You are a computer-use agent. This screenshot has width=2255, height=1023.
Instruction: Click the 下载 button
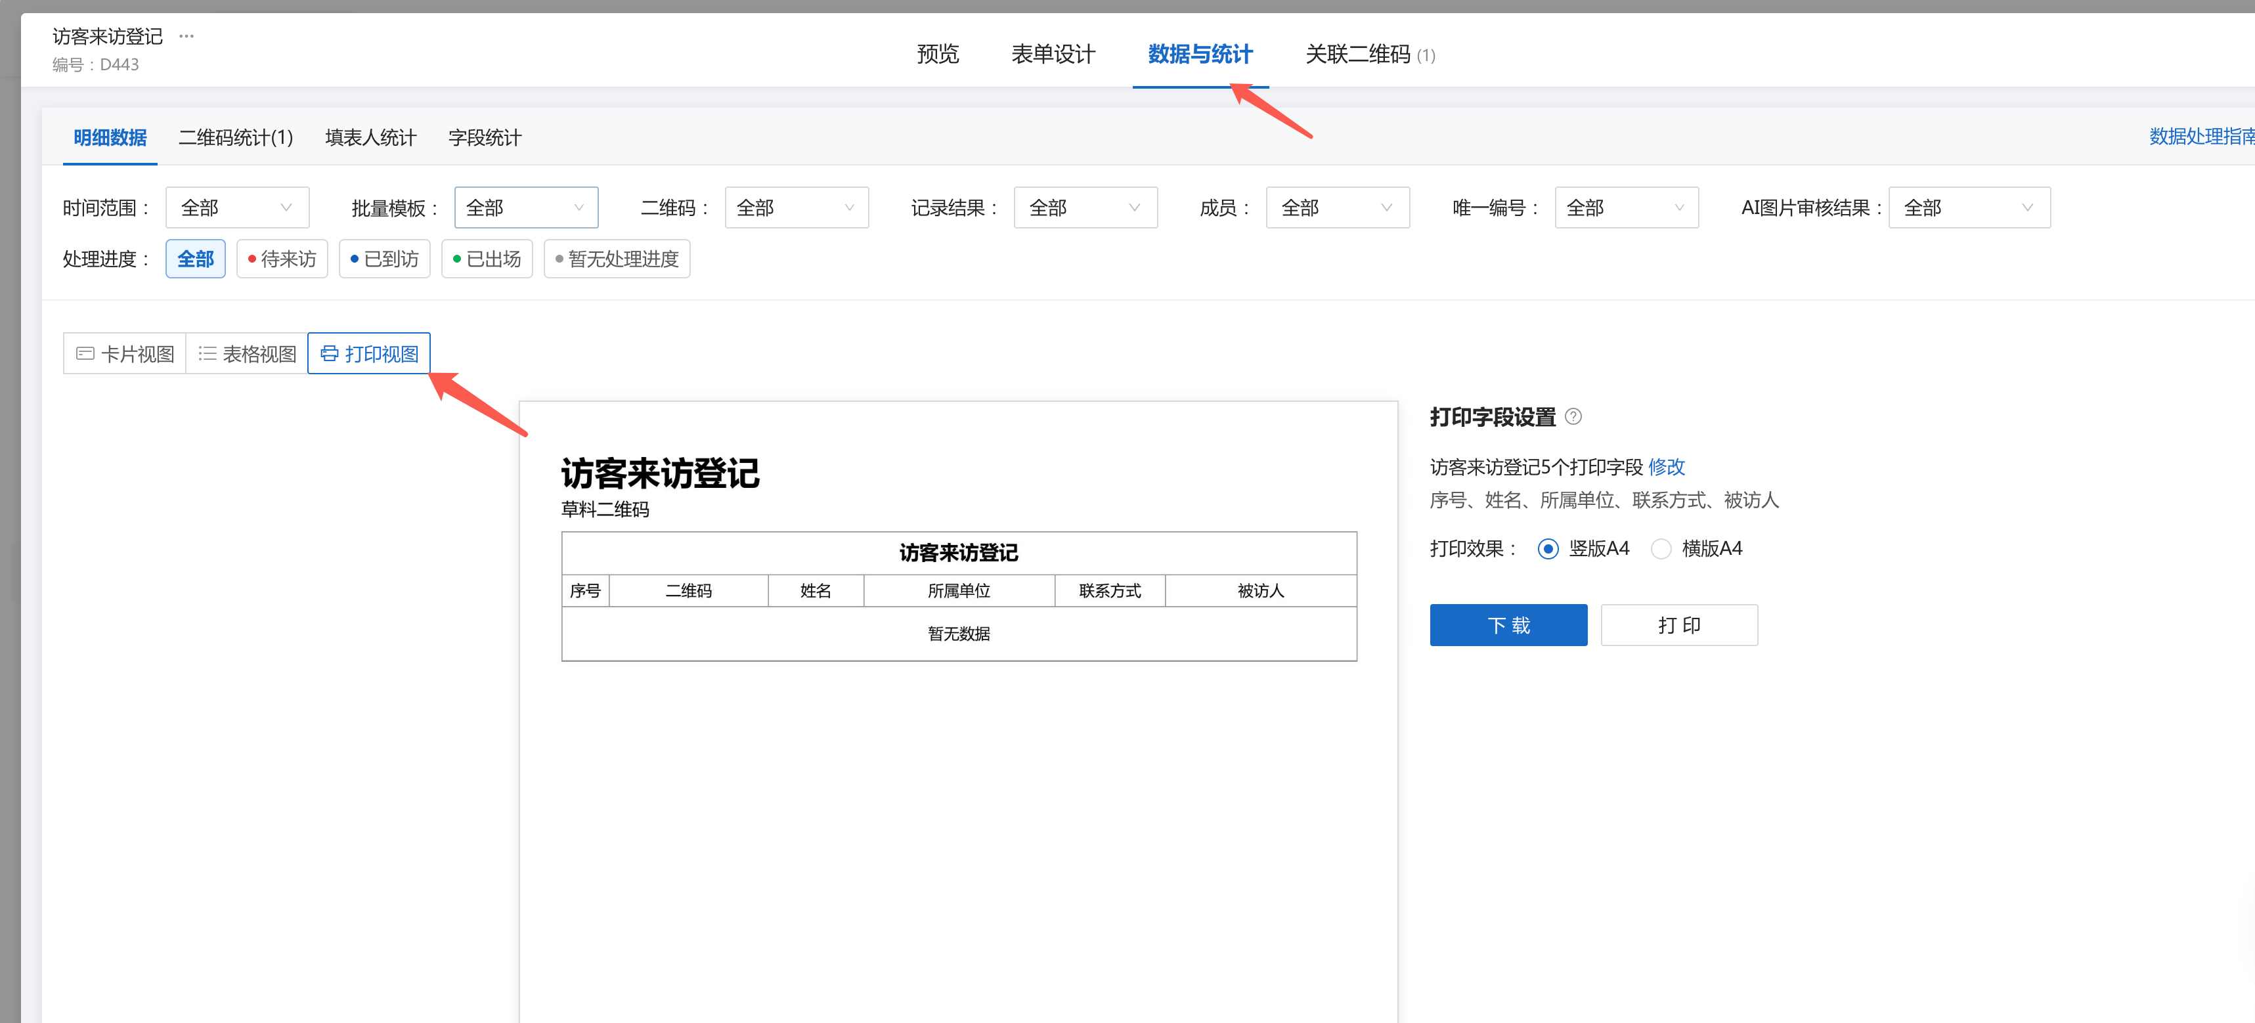click(1508, 625)
